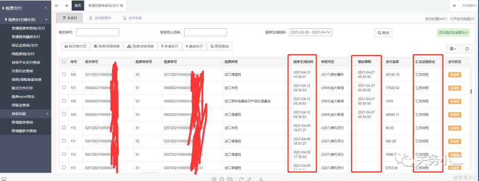Click the 税单详细信息 button
The image size is (479, 181).
coord(106,46)
